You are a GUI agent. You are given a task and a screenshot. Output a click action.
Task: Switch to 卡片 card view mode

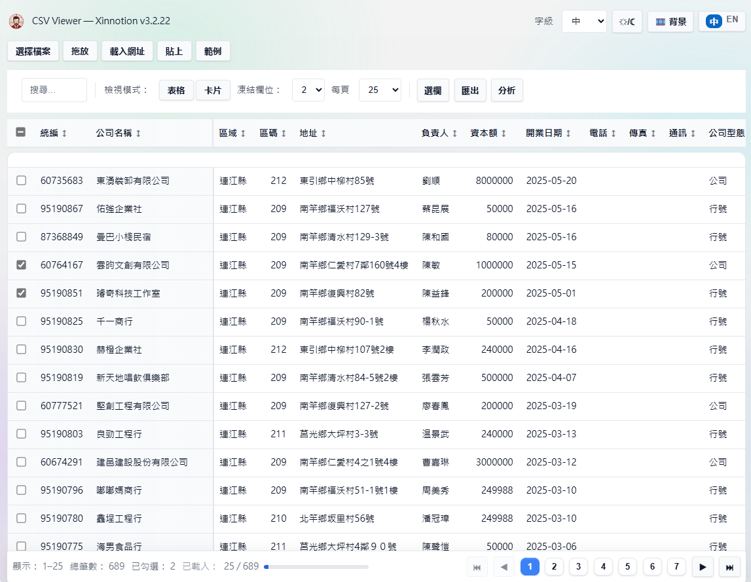tap(213, 90)
